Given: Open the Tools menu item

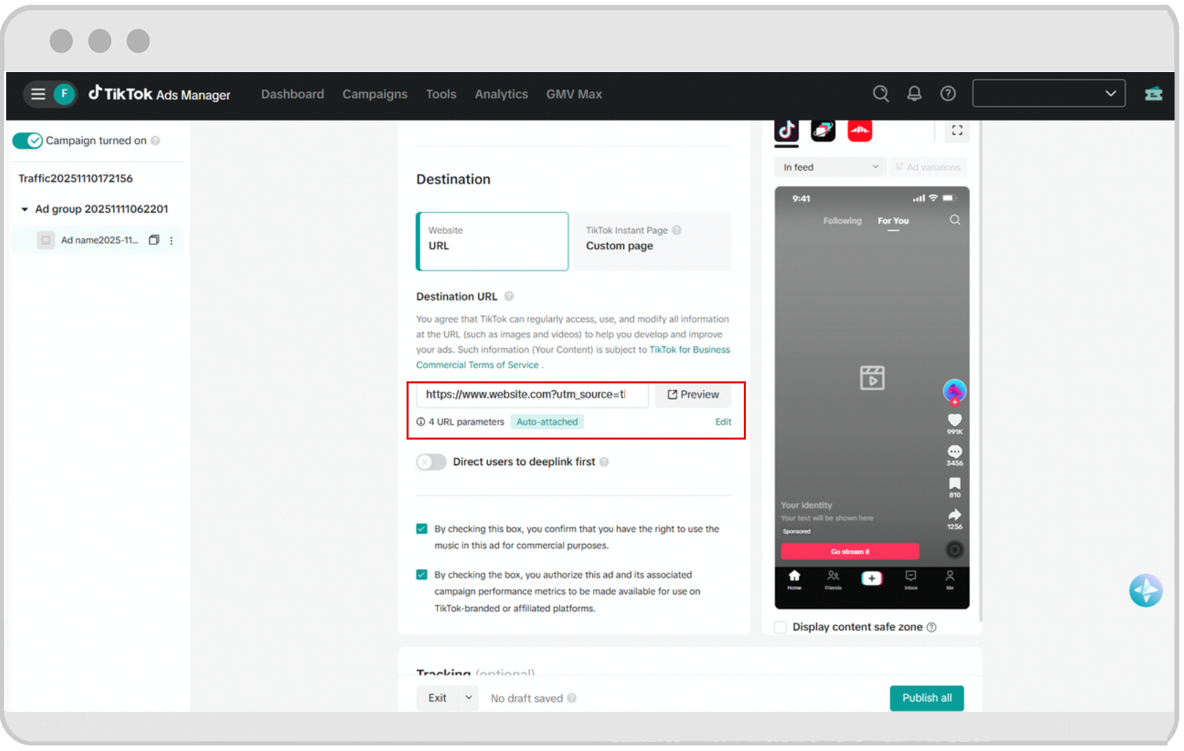Looking at the screenshot, I should click(441, 94).
